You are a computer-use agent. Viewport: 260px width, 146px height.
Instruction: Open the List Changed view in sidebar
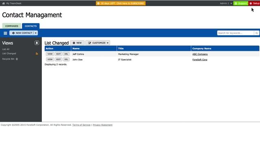click(x=9, y=54)
